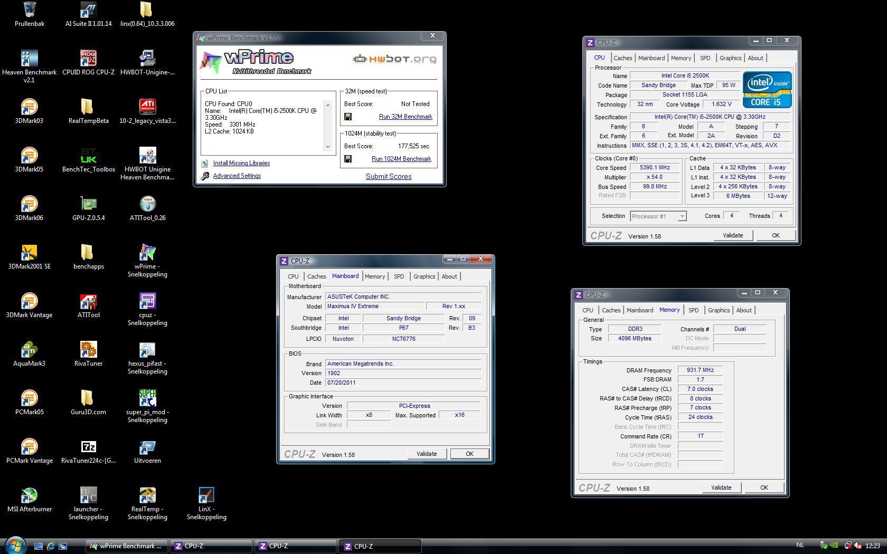Click the save icon beside Run 1024M Benchmark

click(348, 159)
